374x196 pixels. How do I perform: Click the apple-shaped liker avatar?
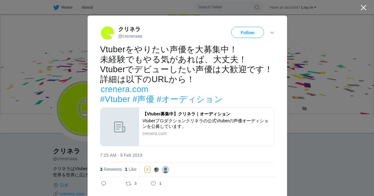tap(156, 170)
